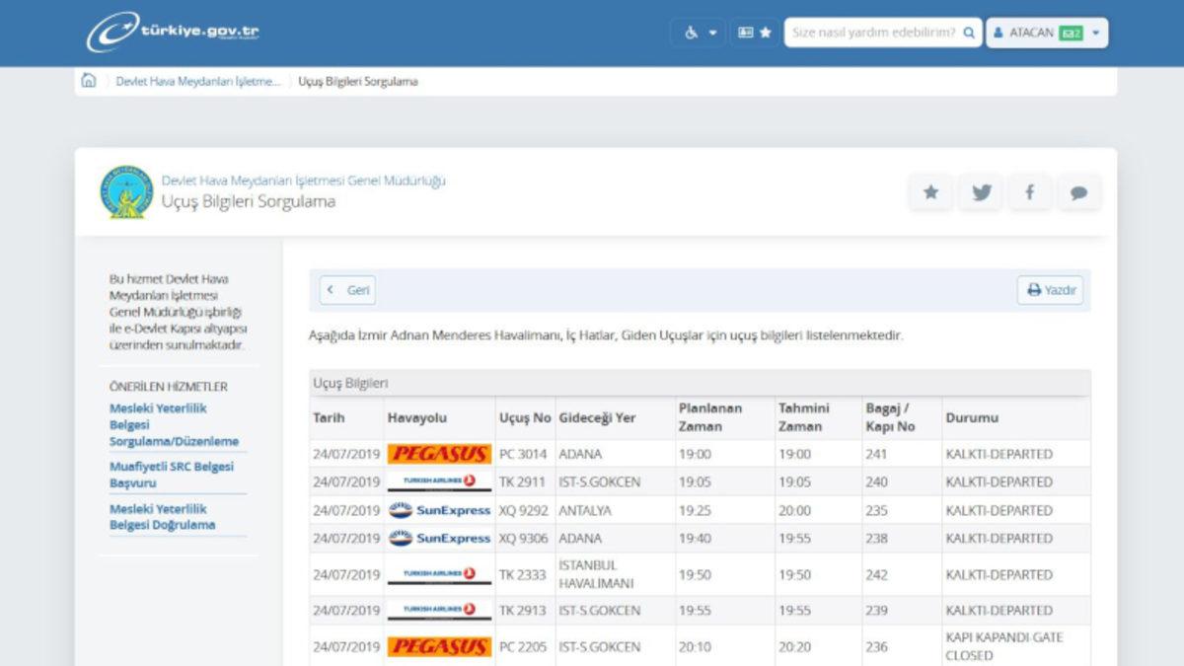The width and height of the screenshot is (1184, 666).
Task: Share the page on Twitter
Action: click(981, 192)
